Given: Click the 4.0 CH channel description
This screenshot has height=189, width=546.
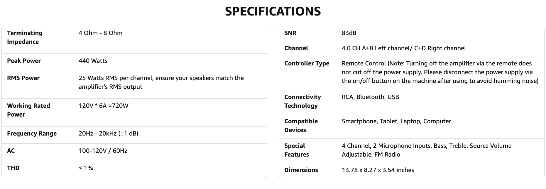Looking at the screenshot, I should (403, 48).
